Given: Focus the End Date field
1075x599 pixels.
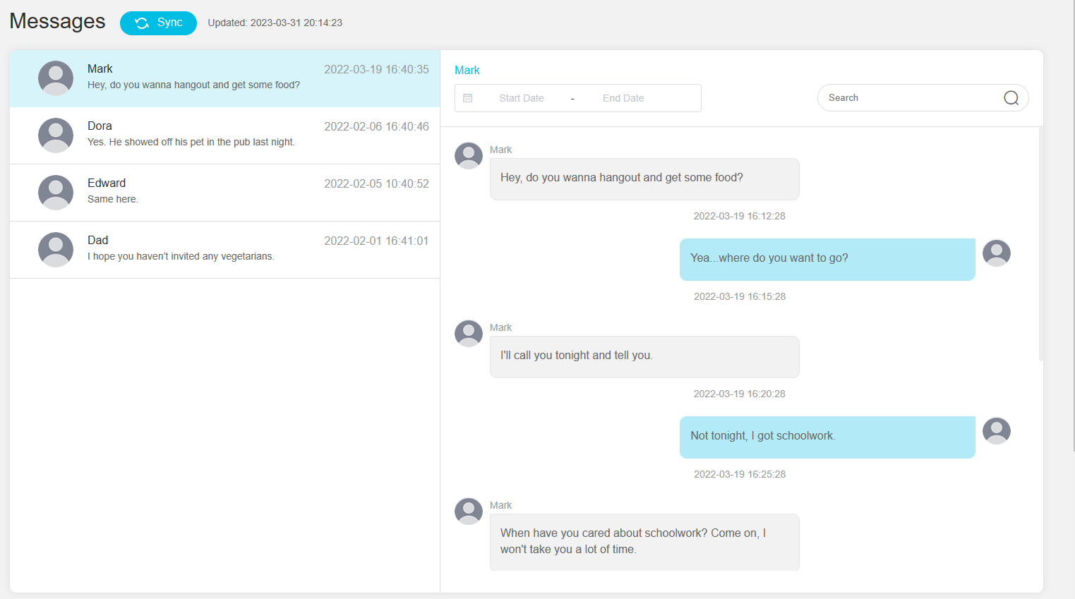Looking at the screenshot, I should click(623, 98).
